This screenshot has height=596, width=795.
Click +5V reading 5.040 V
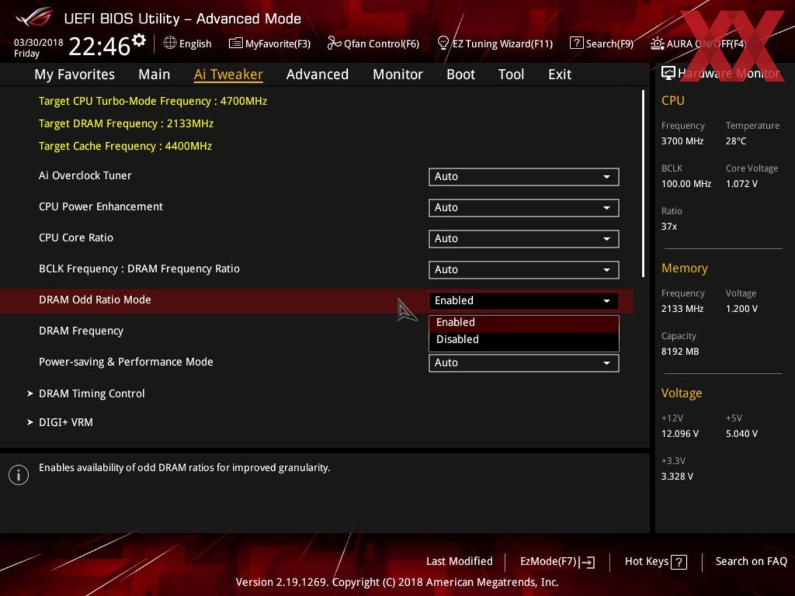point(742,434)
